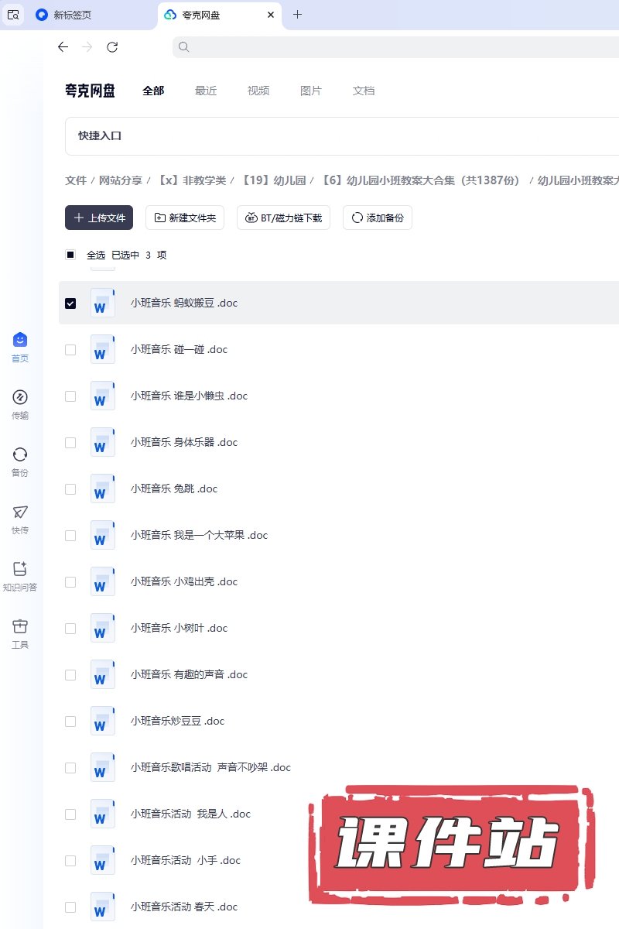Click the 新建文件夹 button
The width and height of the screenshot is (619, 929).
coord(185,218)
